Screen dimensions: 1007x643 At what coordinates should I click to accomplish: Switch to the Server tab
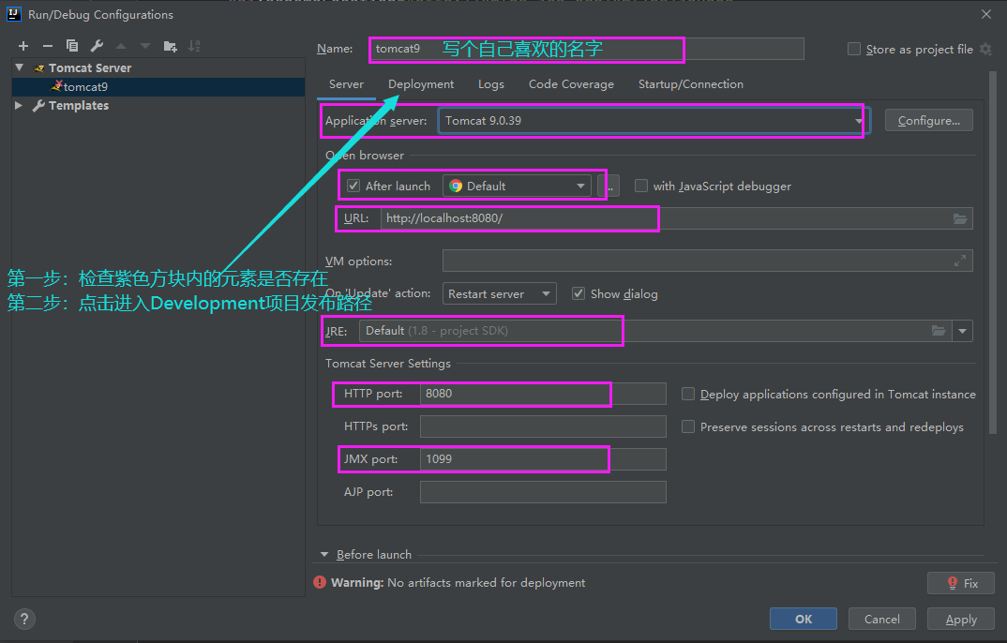click(346, 84)
